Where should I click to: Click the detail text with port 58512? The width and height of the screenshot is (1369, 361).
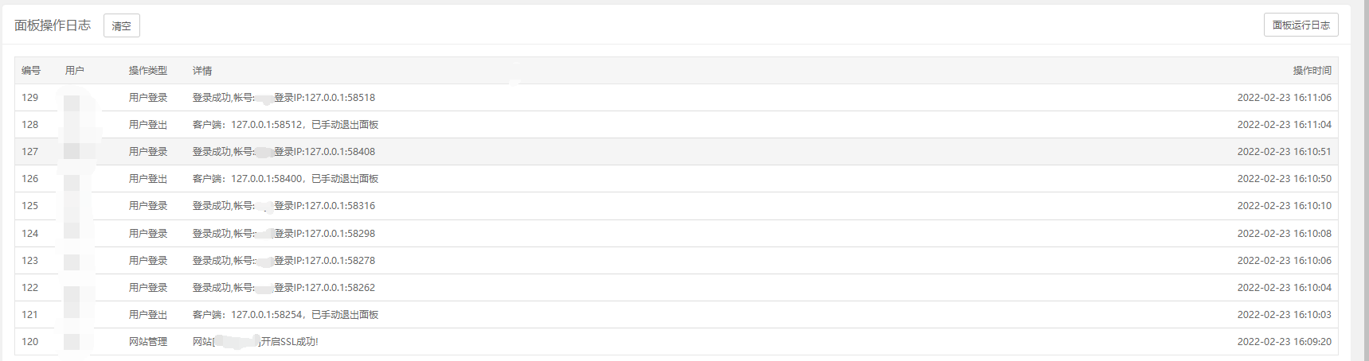pos(285,124)
